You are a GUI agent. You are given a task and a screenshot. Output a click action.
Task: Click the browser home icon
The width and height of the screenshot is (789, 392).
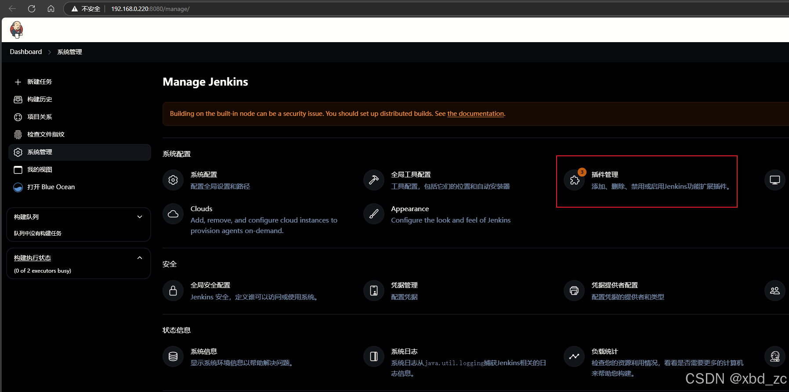click(51, 9)
